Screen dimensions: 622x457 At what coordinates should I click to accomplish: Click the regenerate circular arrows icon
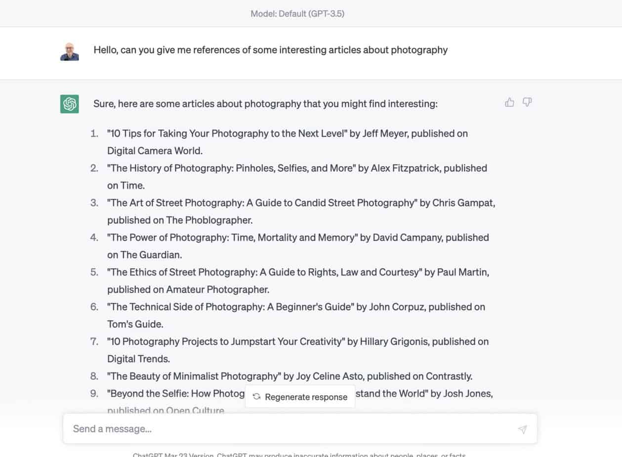256,397
